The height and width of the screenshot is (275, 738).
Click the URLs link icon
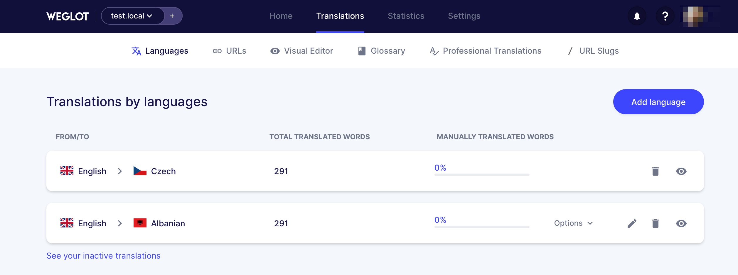tap(217, 50)
